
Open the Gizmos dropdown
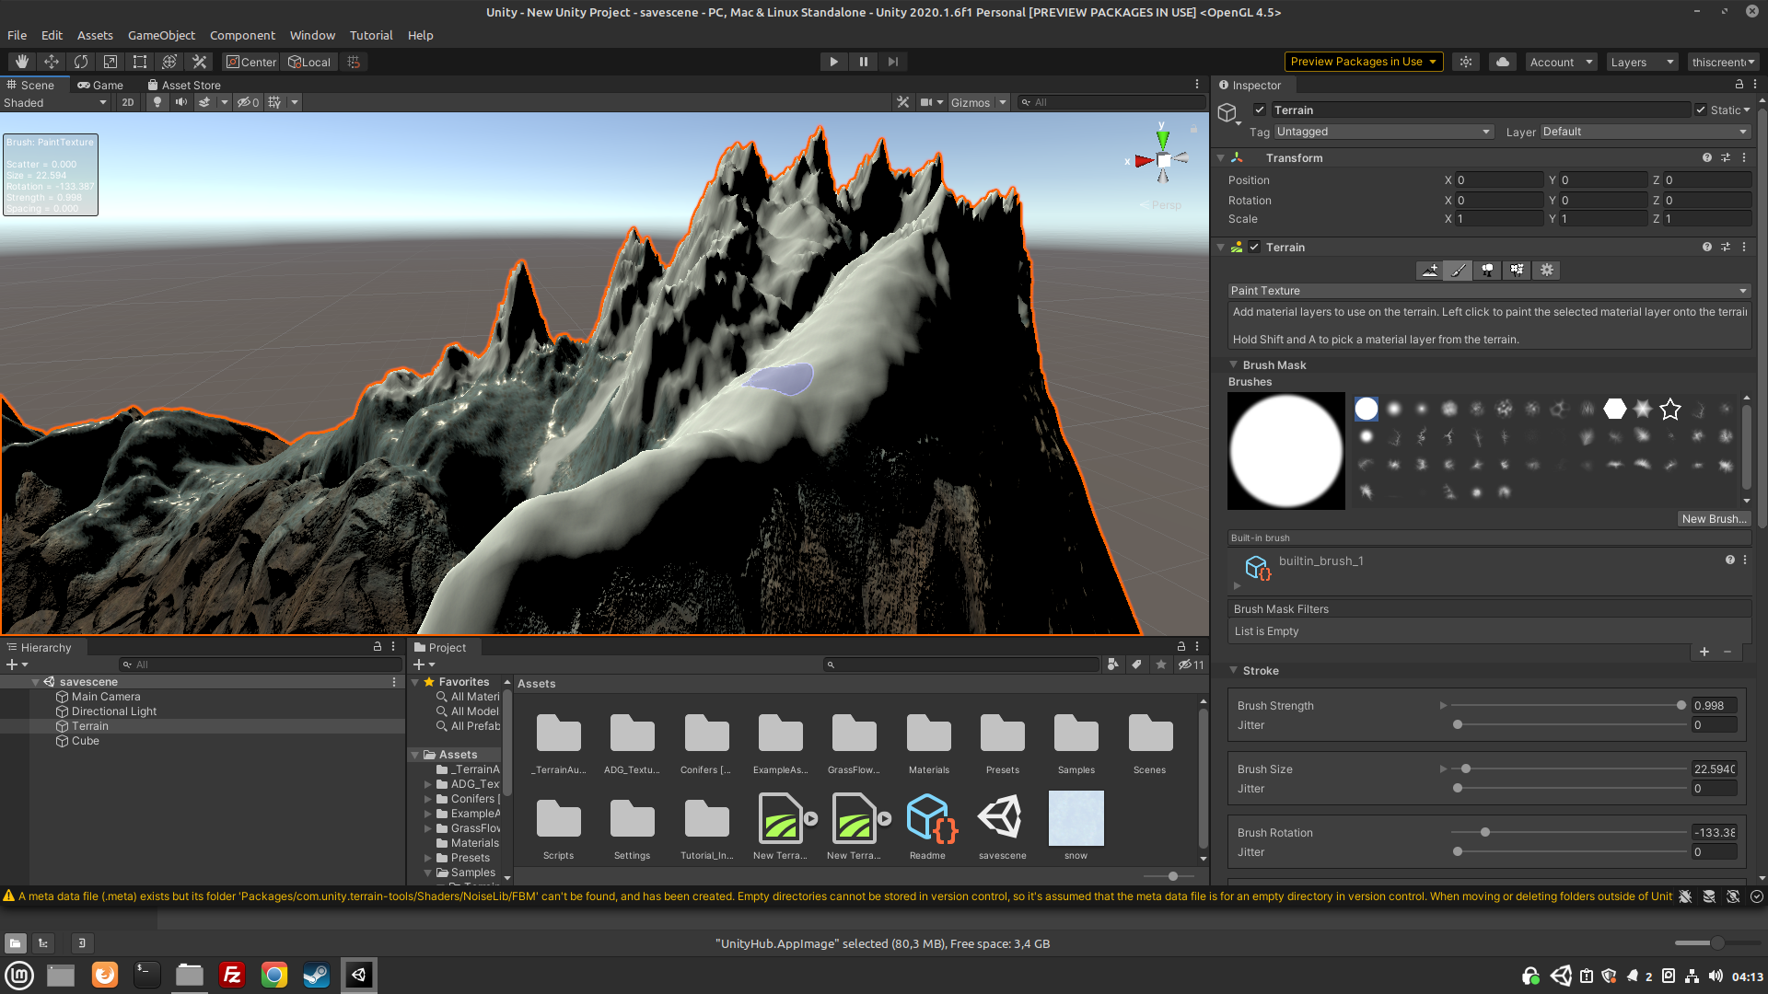(978, 102)
